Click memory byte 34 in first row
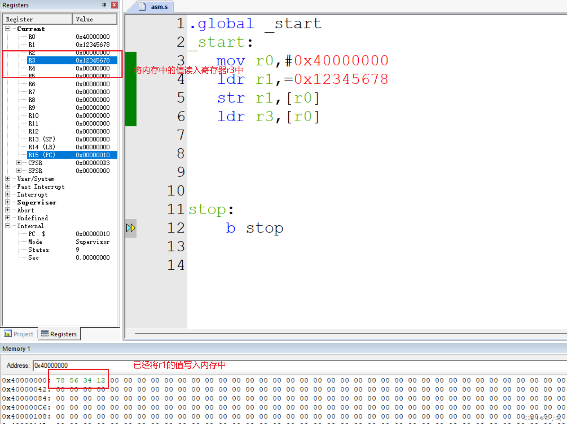Image resolution: width=567 pixels, height=424 pixels. tap(87, 380)
